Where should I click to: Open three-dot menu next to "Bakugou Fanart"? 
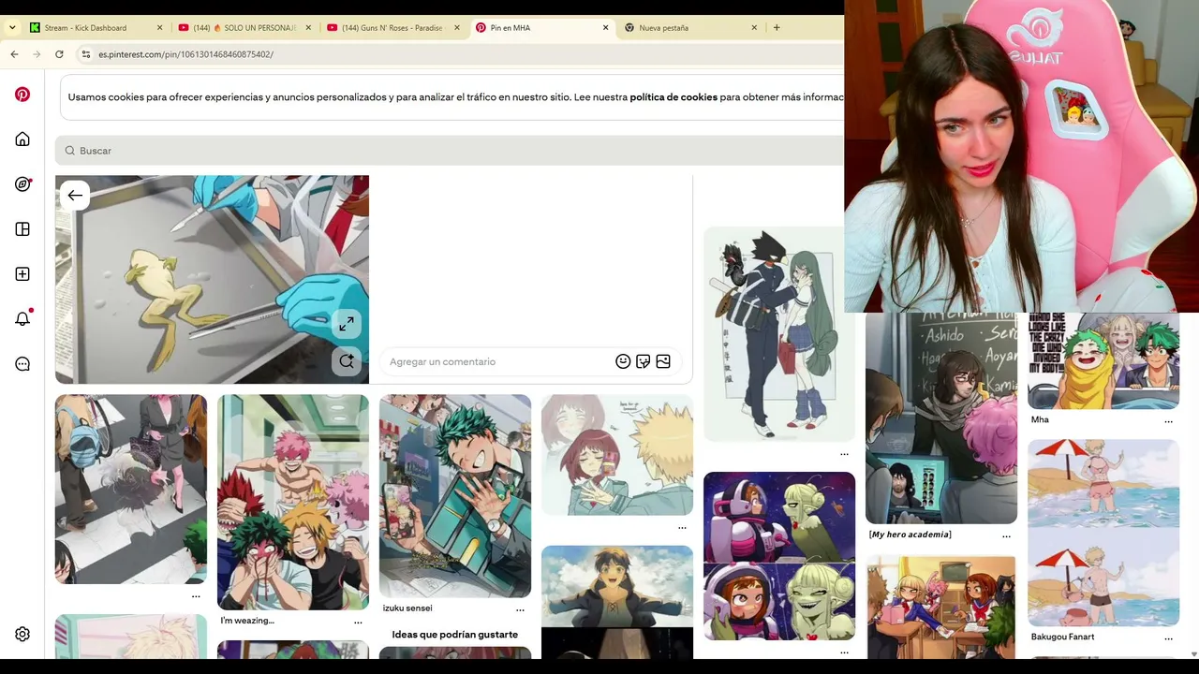coord(1168,638)
